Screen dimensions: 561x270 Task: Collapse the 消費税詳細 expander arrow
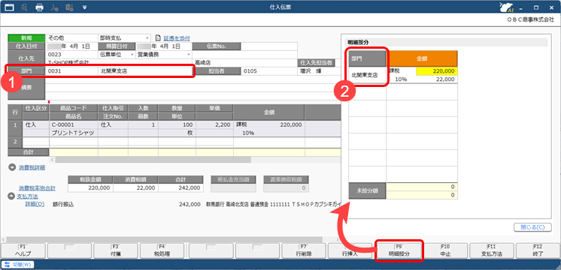[x=12, y=167]
